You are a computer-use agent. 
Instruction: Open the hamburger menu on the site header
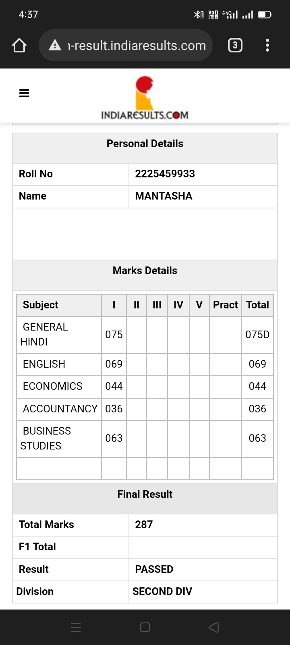[24, 94]
